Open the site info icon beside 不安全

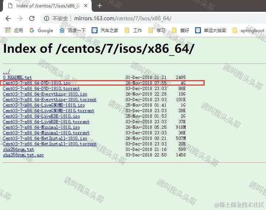46,18
